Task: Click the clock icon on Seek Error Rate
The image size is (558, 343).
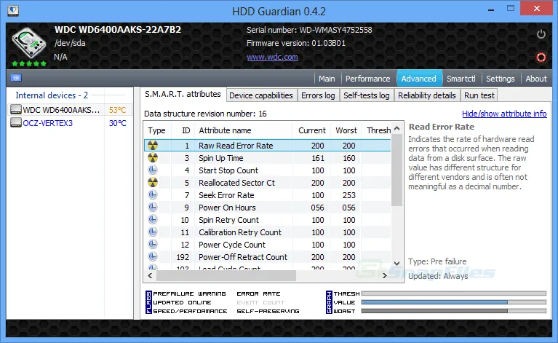Action: (x=153, y=195)
